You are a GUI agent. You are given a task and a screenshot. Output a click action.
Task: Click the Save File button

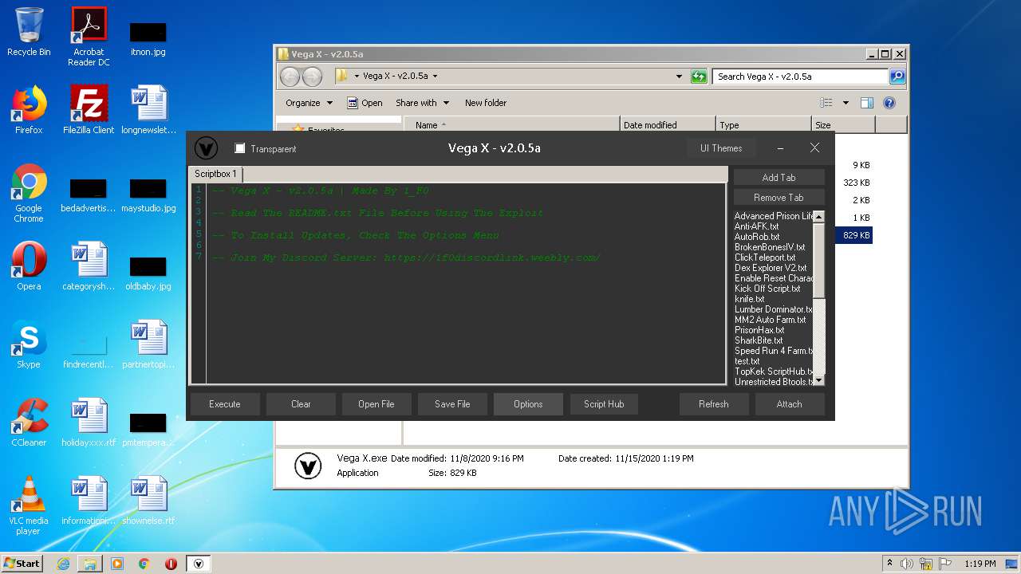coord(452,404)
